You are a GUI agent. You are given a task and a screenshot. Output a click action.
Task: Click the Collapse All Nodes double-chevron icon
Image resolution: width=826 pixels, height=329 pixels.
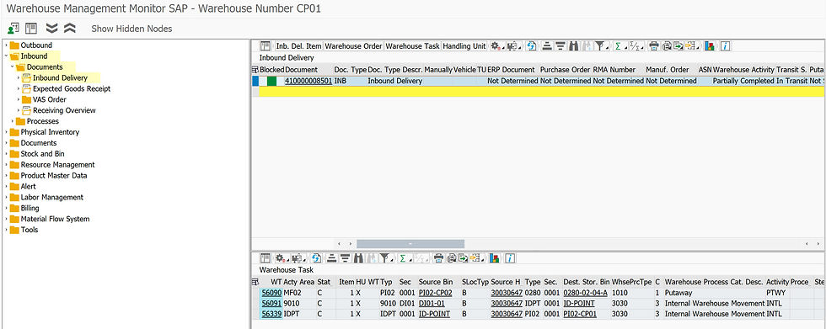coord(69,29)
